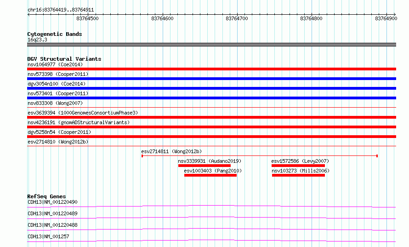Open the nsv3339931 (Audano2019) variant label

210,161
